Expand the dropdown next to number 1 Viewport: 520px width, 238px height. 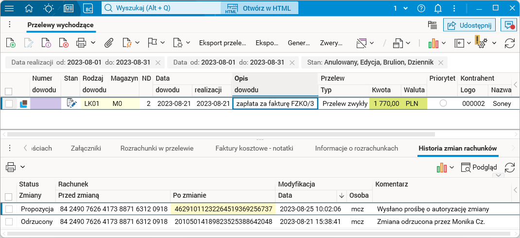click(x=405, y=8)
